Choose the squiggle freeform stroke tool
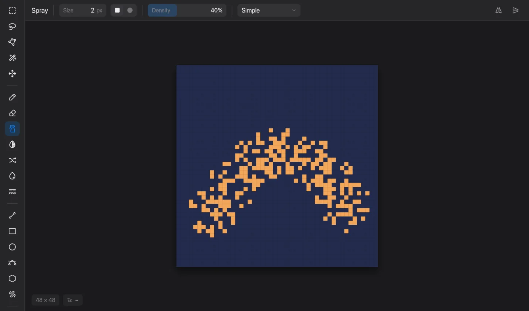The height and width of the screenshot is (311, 529). tap(12, 294)
